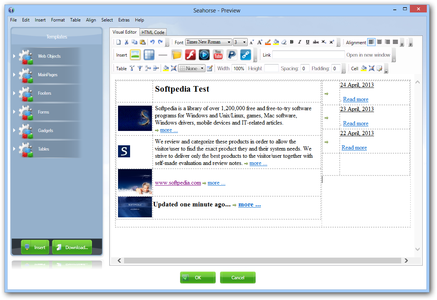This screenshot has height=300, width=437.
Task: Open the Format menu
Action: (x=58, y=20)
